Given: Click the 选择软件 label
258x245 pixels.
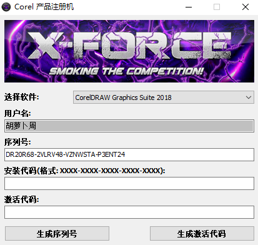Looking at the screenshot, I should click(x=21, y=97).
